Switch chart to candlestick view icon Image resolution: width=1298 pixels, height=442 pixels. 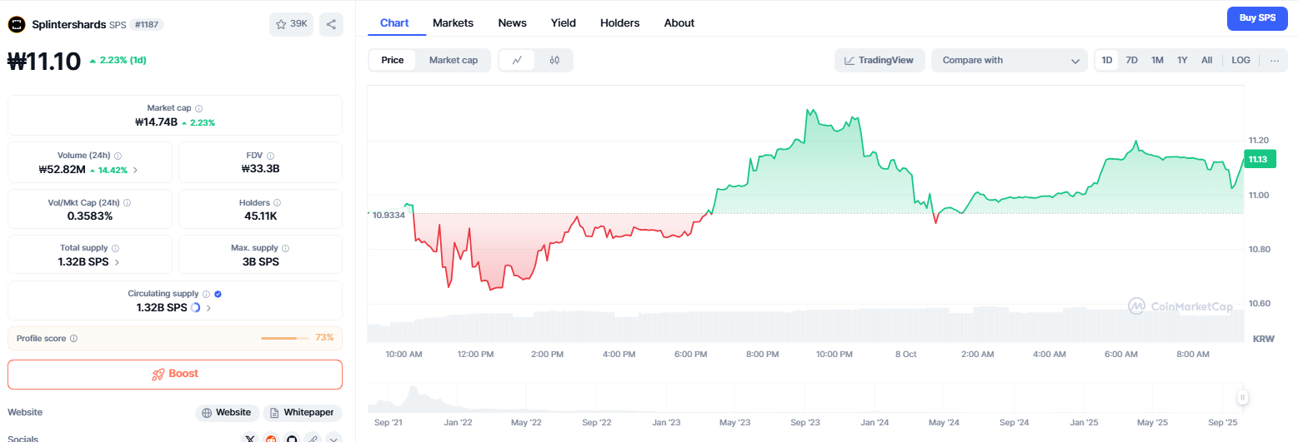[554, 60]
